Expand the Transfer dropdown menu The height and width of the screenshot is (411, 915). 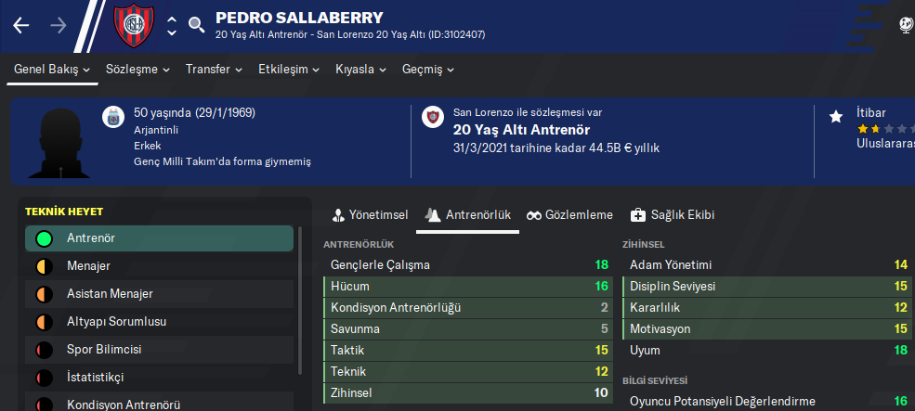tap(214, 70)
